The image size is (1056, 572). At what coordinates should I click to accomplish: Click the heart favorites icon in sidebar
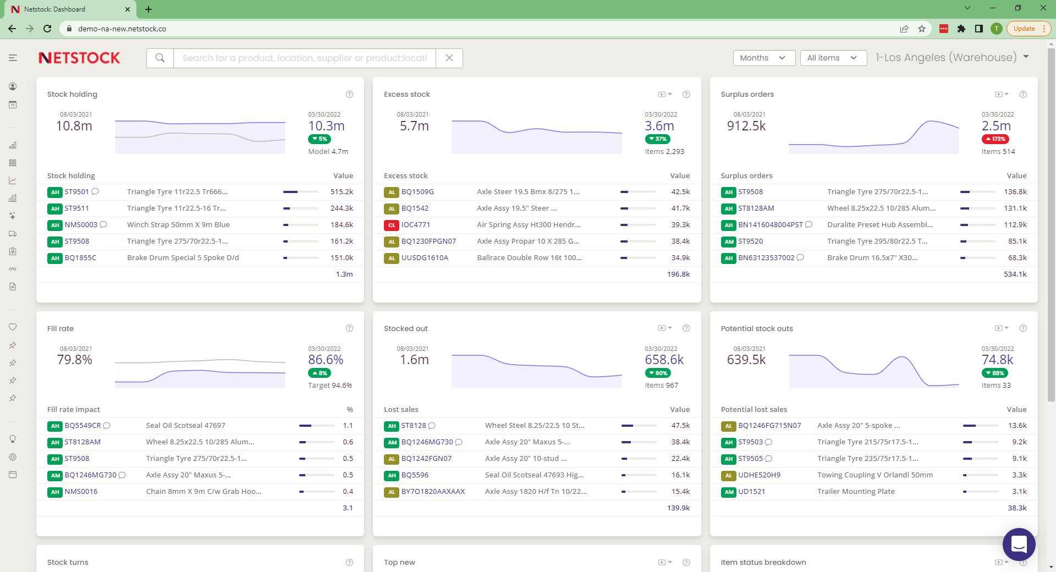[13, 327]
